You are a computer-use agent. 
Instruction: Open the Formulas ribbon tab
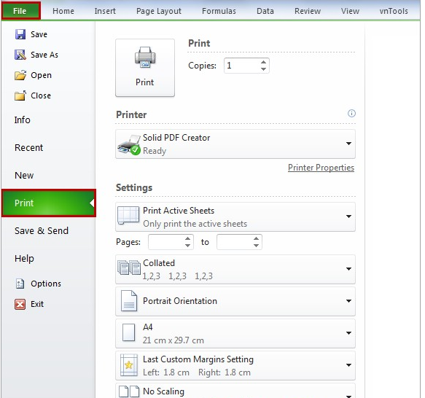coord(219,11)
